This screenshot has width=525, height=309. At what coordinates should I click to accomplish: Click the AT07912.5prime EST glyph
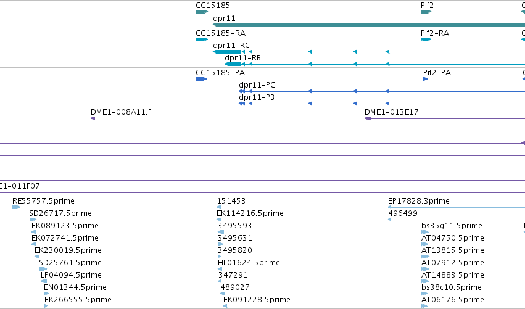click(x=425, y=269)
